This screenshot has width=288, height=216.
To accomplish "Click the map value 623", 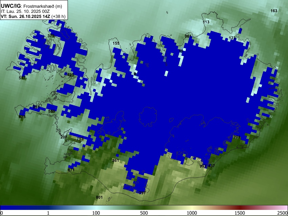I will (x=22, y=117).
